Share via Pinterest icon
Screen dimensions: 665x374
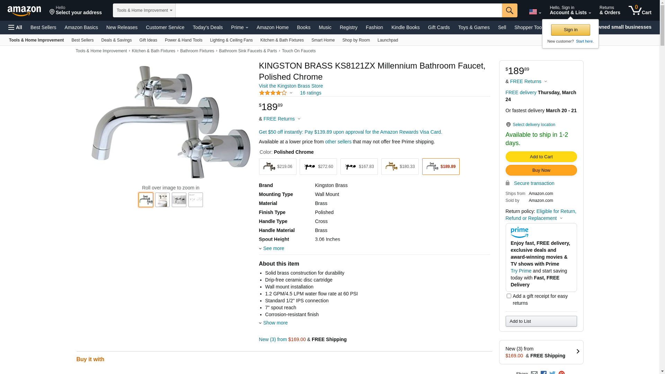[x=561, y=373]
